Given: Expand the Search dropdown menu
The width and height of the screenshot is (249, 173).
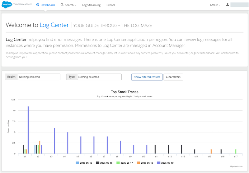Looking at the screenshot, I should coord(68,5).
